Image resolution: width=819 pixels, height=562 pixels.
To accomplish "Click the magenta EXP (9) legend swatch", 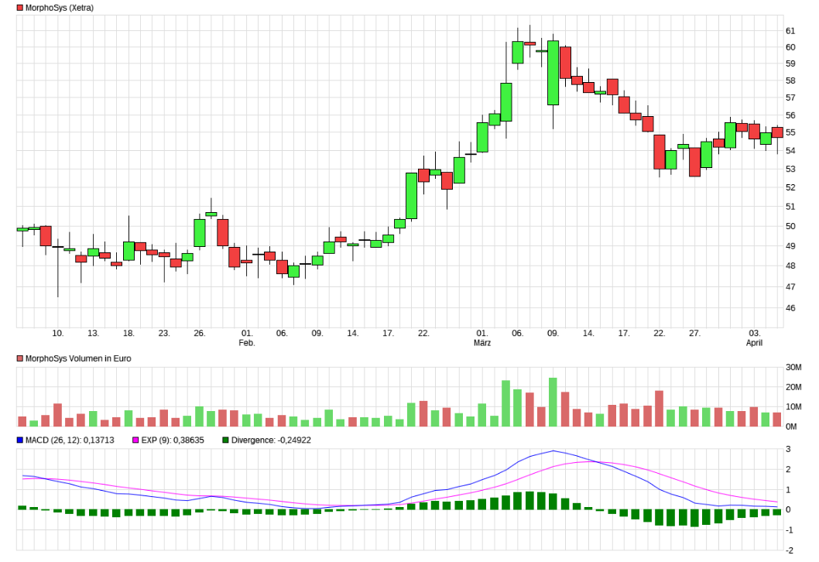I will point(135,440).
